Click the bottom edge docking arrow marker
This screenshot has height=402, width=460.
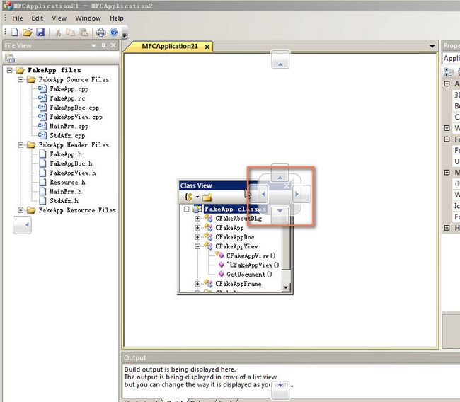coord(280,389)
